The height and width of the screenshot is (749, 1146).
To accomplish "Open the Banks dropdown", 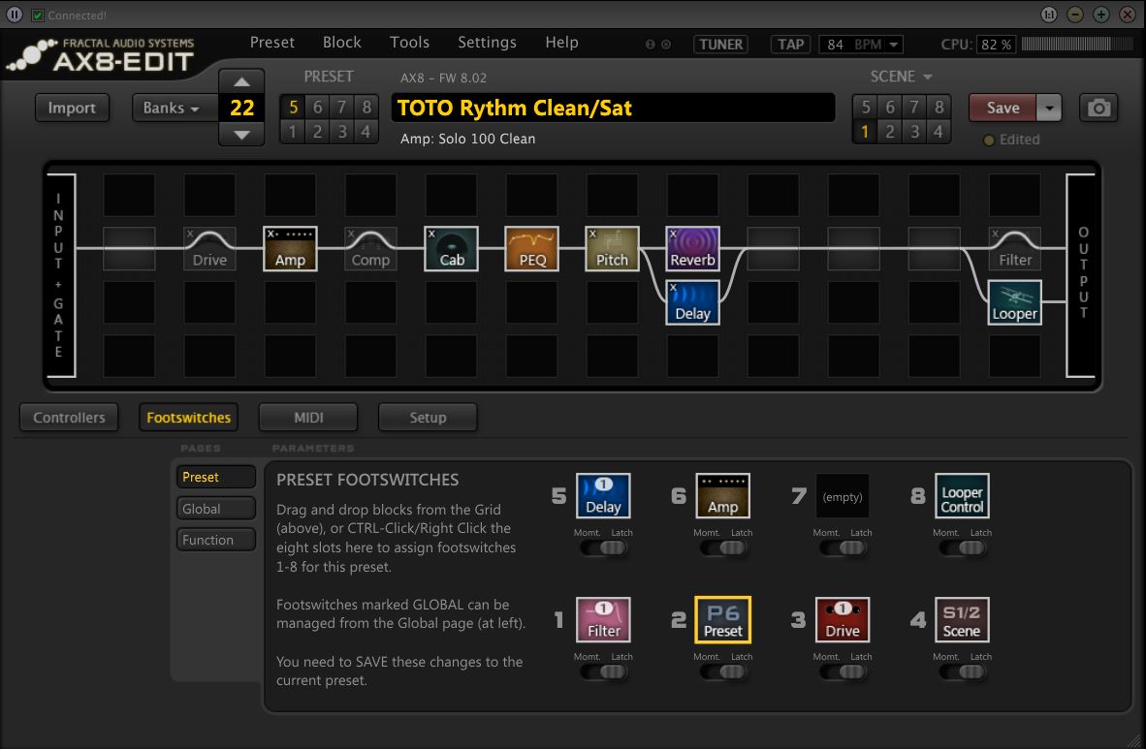I will pyautogui.click(x=175, y=108).
